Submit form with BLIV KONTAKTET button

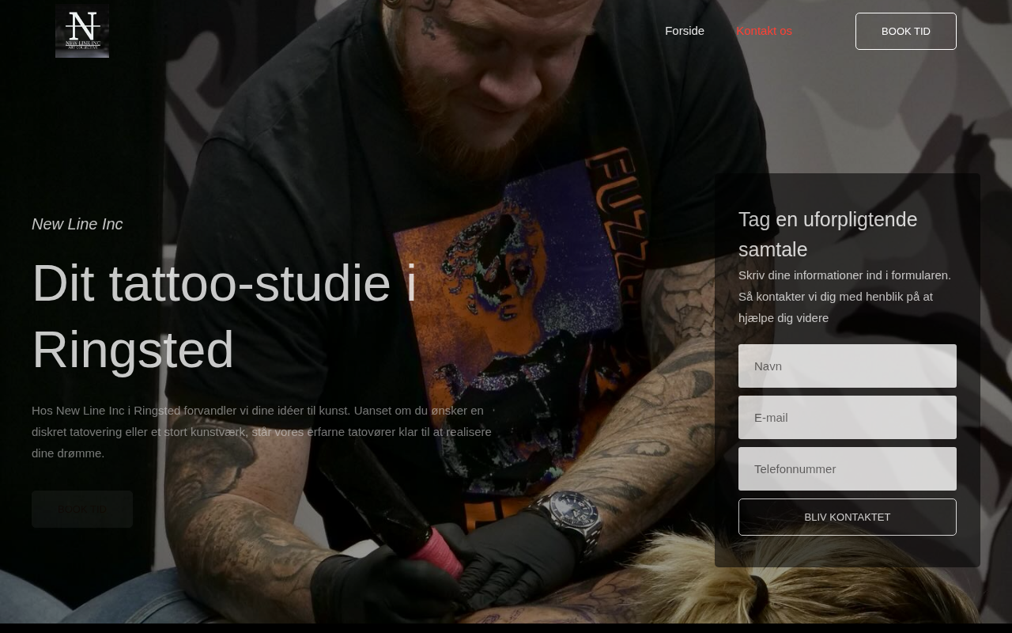[848, 517]
